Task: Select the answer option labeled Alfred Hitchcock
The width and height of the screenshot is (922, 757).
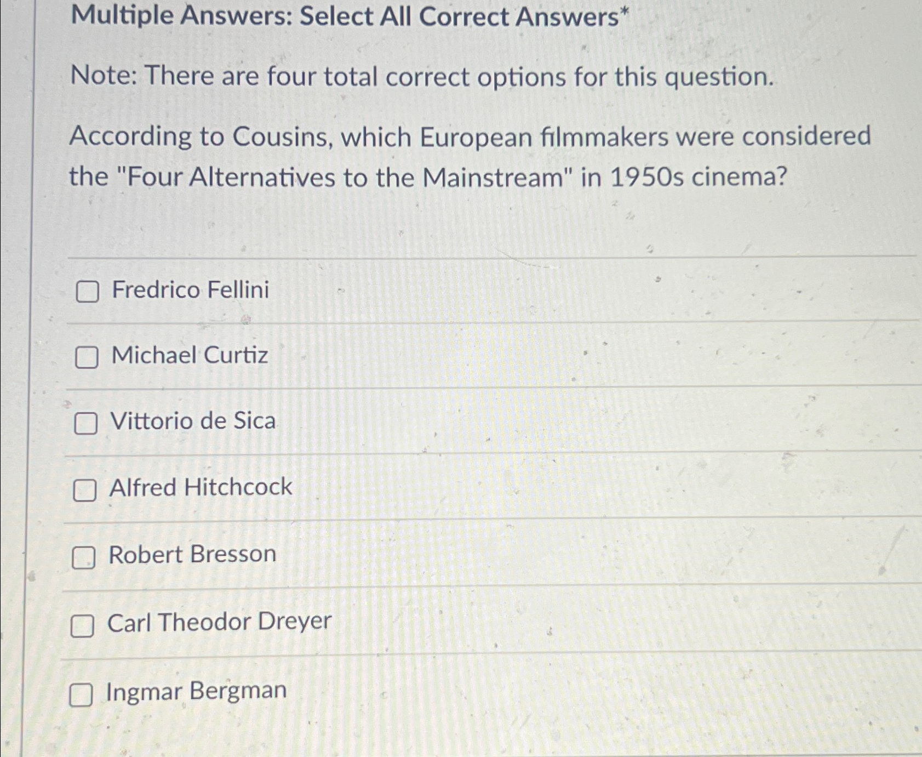Action: coord(200,488)
